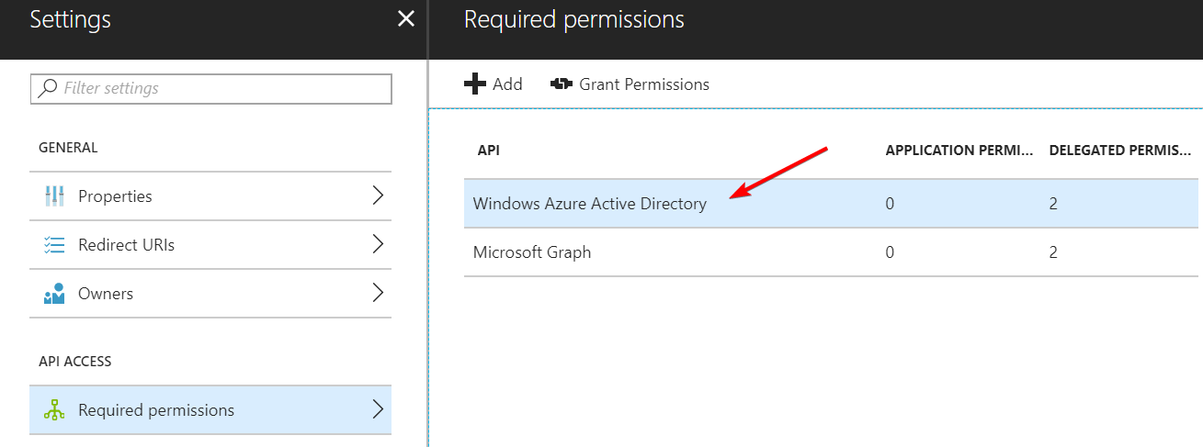
Task: Click the Redirect URIs checklist icon
Action: point(53,245)
